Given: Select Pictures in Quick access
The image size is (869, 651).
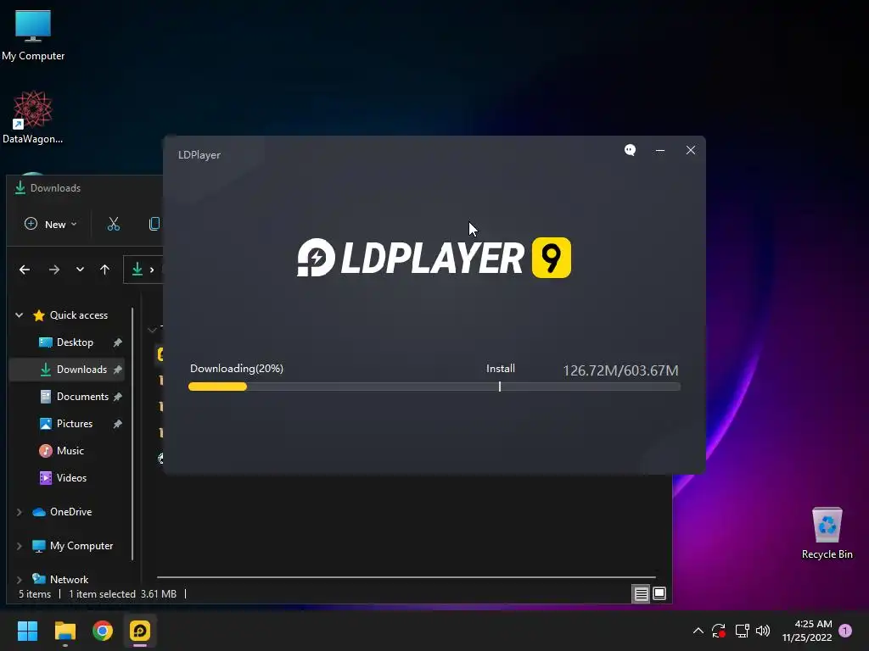Looking at the screenshot, I should [75, 424].
